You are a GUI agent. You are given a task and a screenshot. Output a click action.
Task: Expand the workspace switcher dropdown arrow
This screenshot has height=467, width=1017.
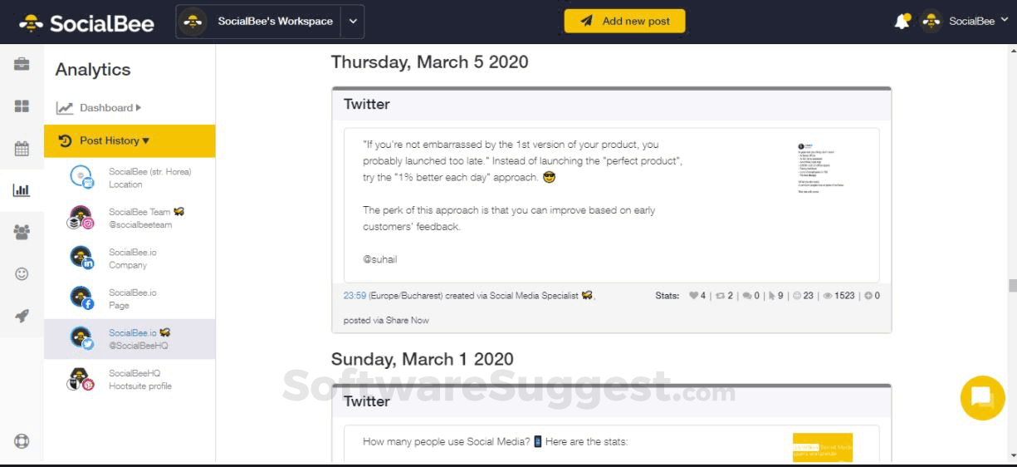tap(353, 22)
